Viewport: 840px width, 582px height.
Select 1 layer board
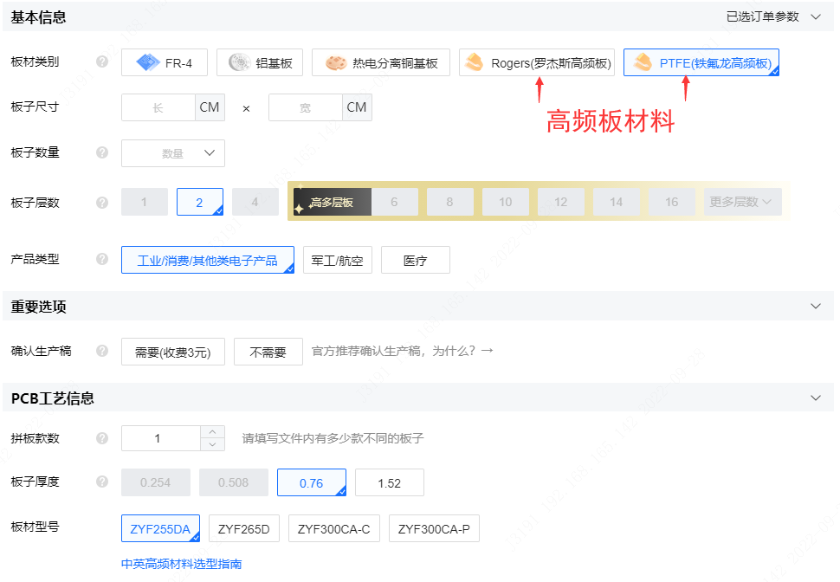coord(144,202)
